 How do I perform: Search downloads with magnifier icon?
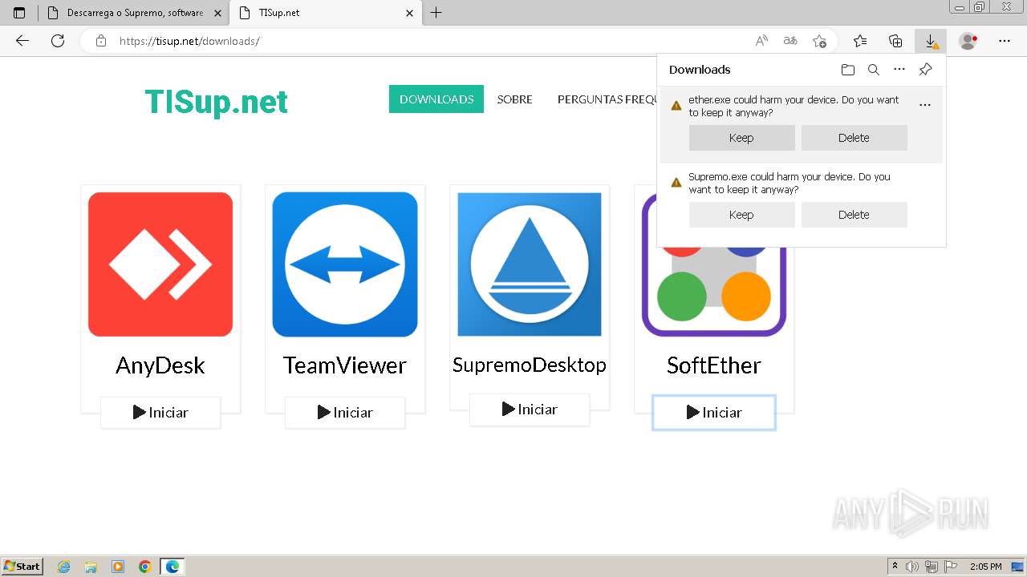[x=874, y=70]
